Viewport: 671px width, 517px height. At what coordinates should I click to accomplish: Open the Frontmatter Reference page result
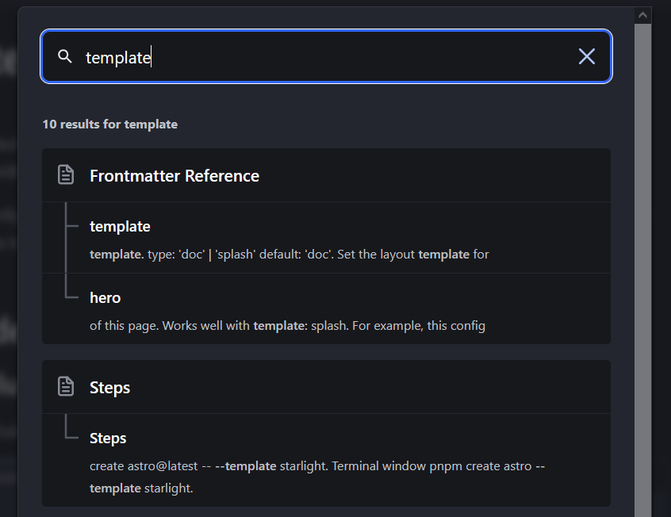(x=174, y=176)
